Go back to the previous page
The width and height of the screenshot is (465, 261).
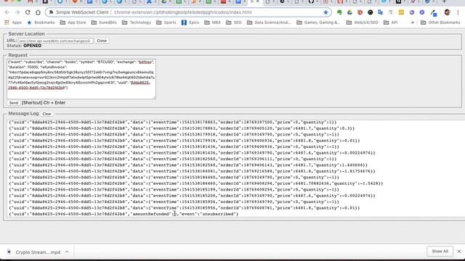[7, 12]
